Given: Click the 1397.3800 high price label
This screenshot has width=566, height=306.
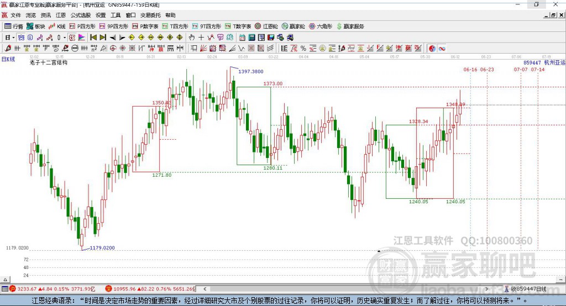Looking at the screenshot, I should click(x=251, y=71).
